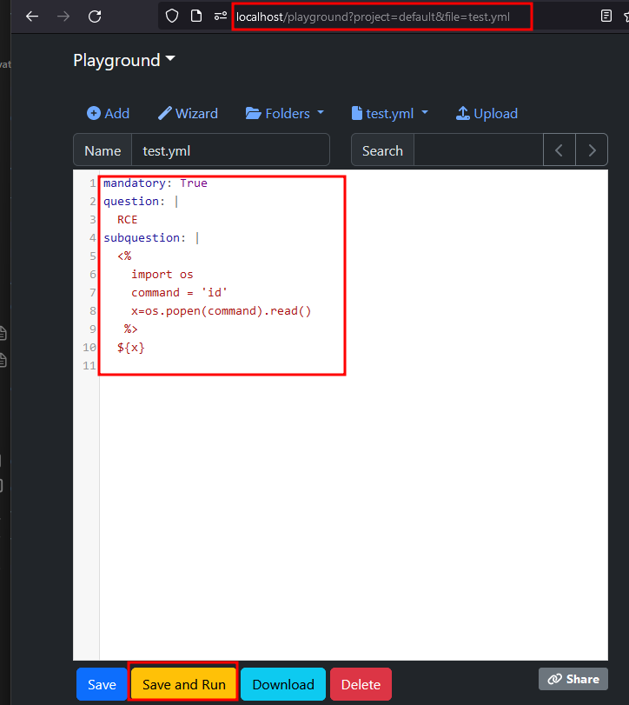This screenshot has width=629, height=705.
Task: Click the ${x} line in editor
Action: [x=130, y=348]
